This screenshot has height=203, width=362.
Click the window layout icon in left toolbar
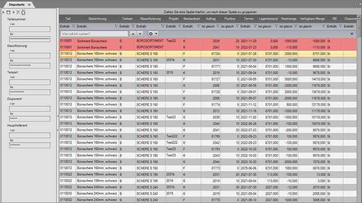[8, 12]
